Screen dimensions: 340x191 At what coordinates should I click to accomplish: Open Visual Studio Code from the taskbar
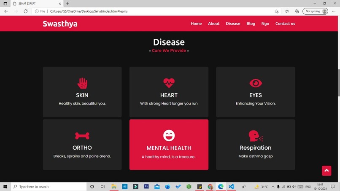click(x=231, y=186)
